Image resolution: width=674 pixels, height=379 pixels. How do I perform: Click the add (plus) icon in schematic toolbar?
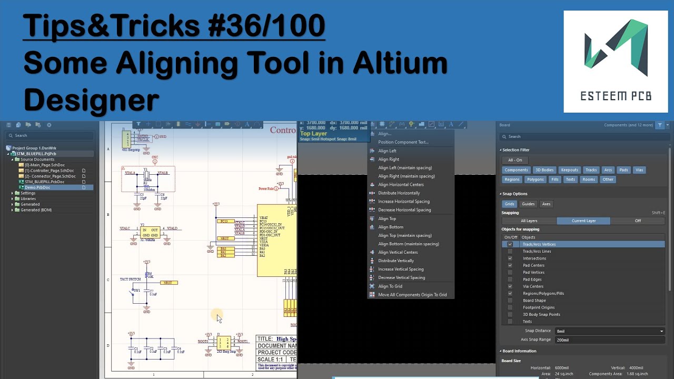[148, 124]
